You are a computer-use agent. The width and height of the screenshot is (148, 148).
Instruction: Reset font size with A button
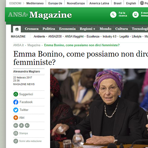click(x=21, y=126)
